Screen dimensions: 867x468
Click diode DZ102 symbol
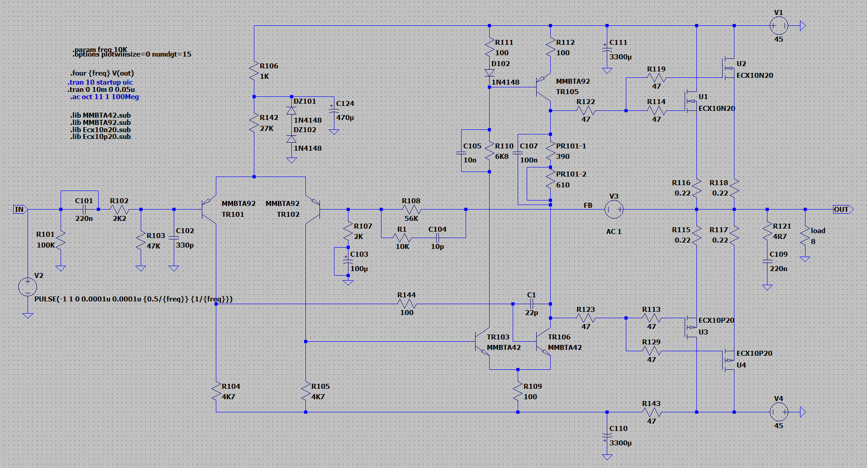tap(291, 139)
